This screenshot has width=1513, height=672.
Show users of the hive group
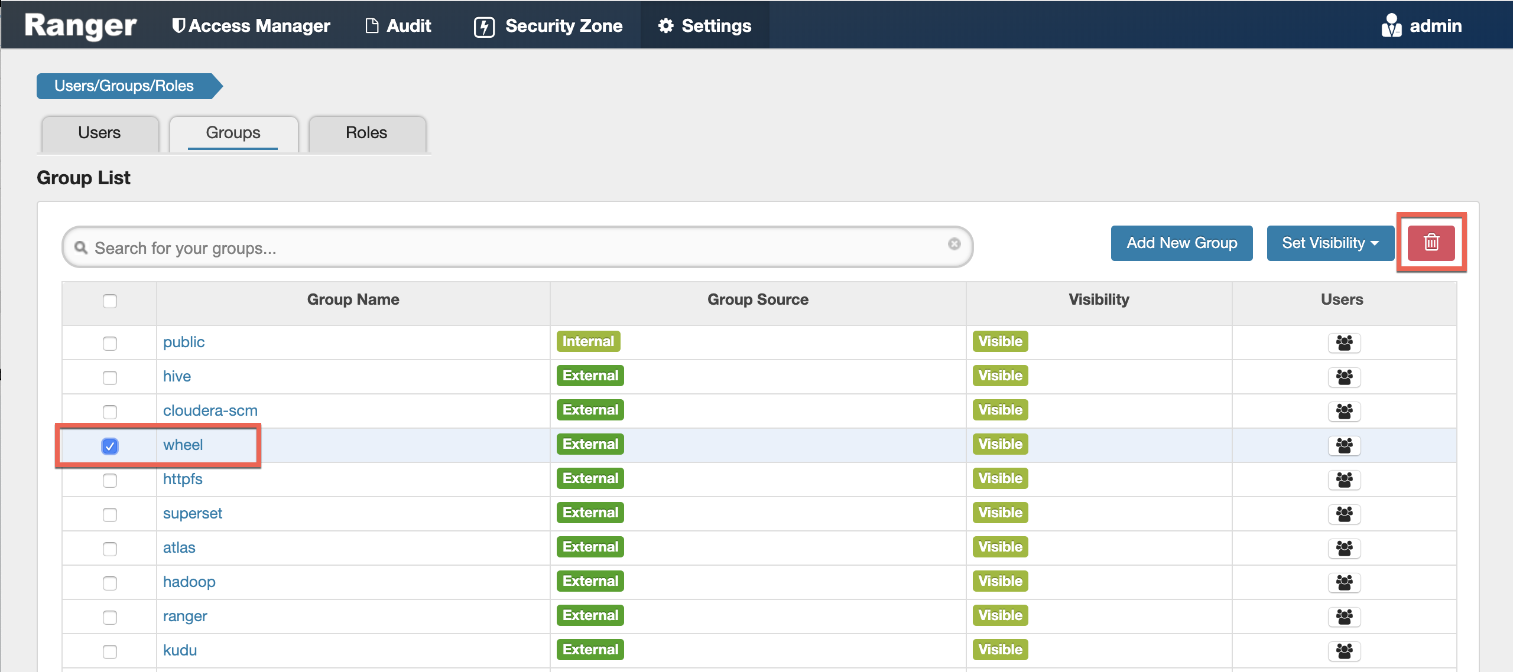click(x=1344, y=377)
